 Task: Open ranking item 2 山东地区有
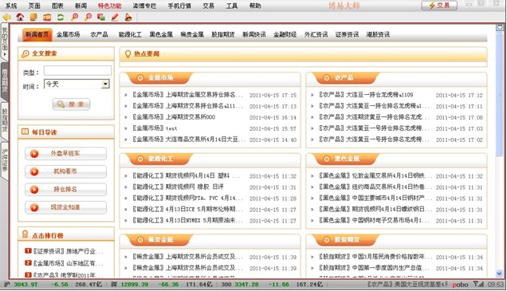[84, 264]
